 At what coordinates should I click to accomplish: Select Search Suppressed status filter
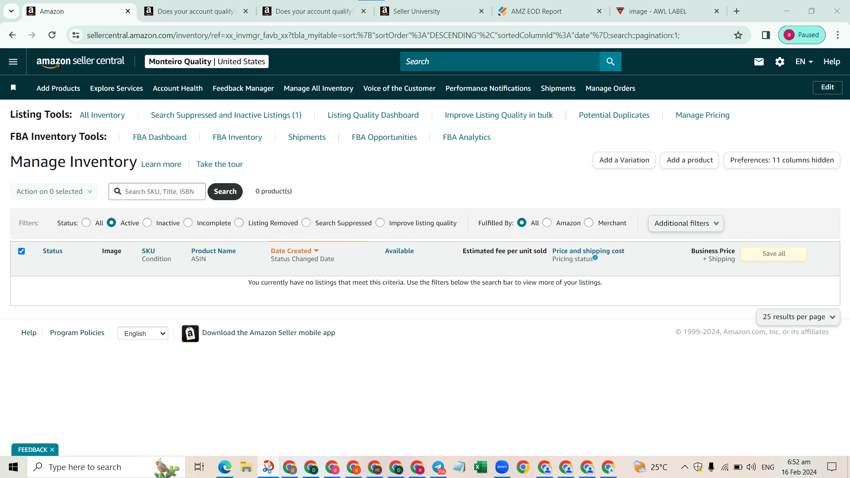306,223
